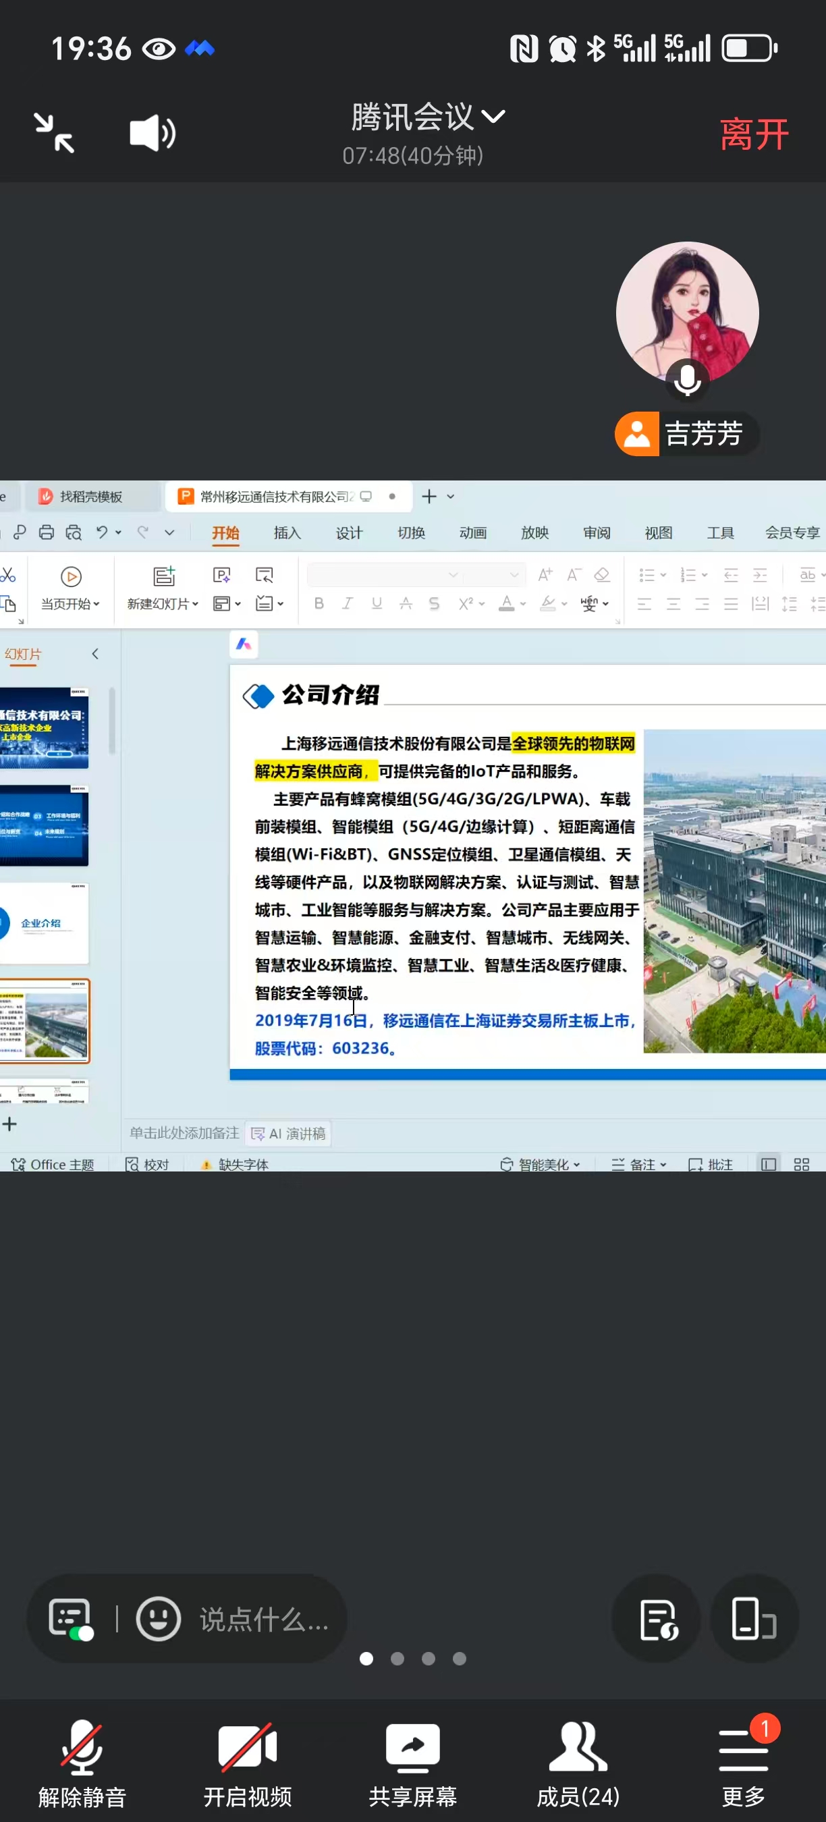Screen dimensions: 826x1822
Task: Open the chat messages icon
Action: pos(70,1618)
